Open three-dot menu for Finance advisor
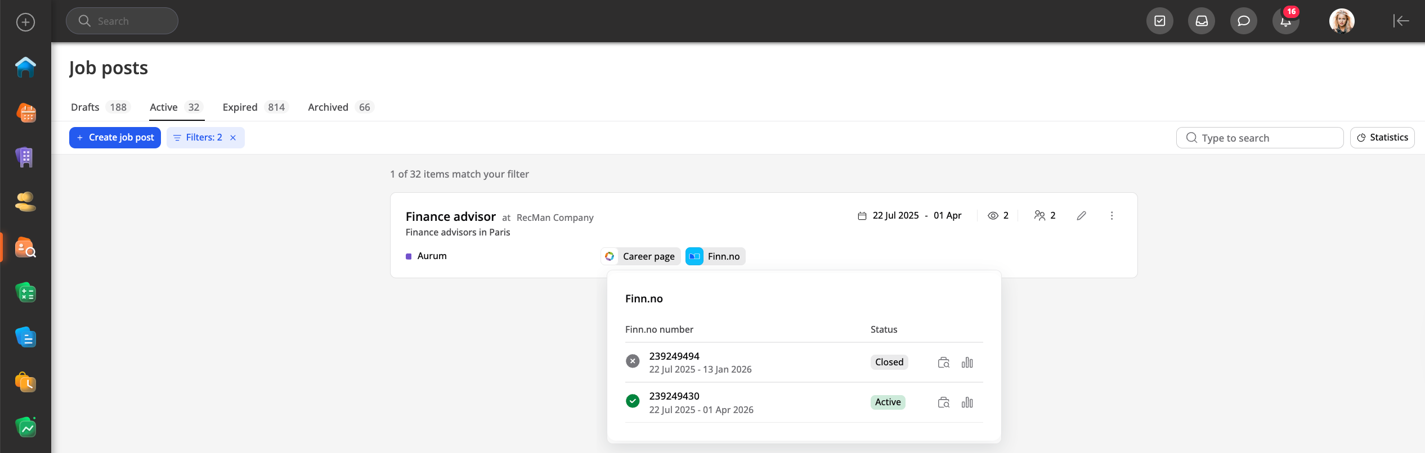Image resolution: width=1425 pixels, height=453 pixels. pos(1112,216)
